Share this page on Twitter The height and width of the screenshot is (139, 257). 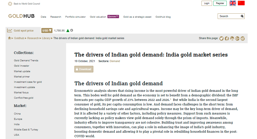221,38
